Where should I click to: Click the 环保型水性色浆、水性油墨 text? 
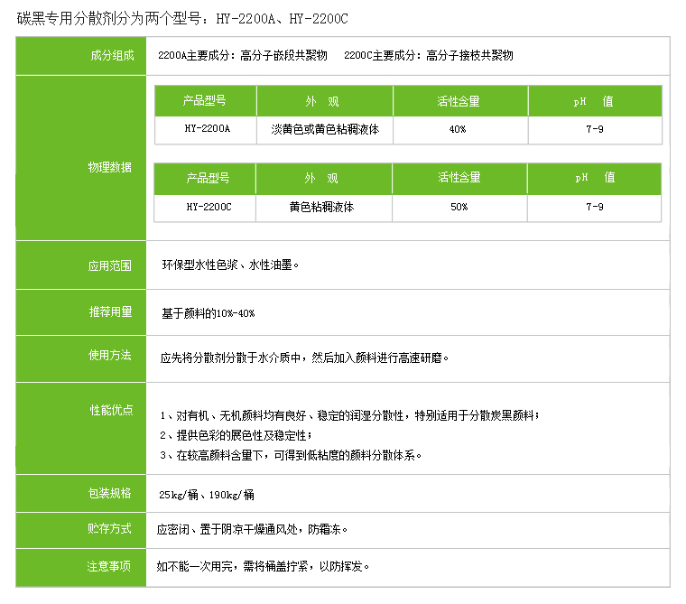tap(229, 265)
